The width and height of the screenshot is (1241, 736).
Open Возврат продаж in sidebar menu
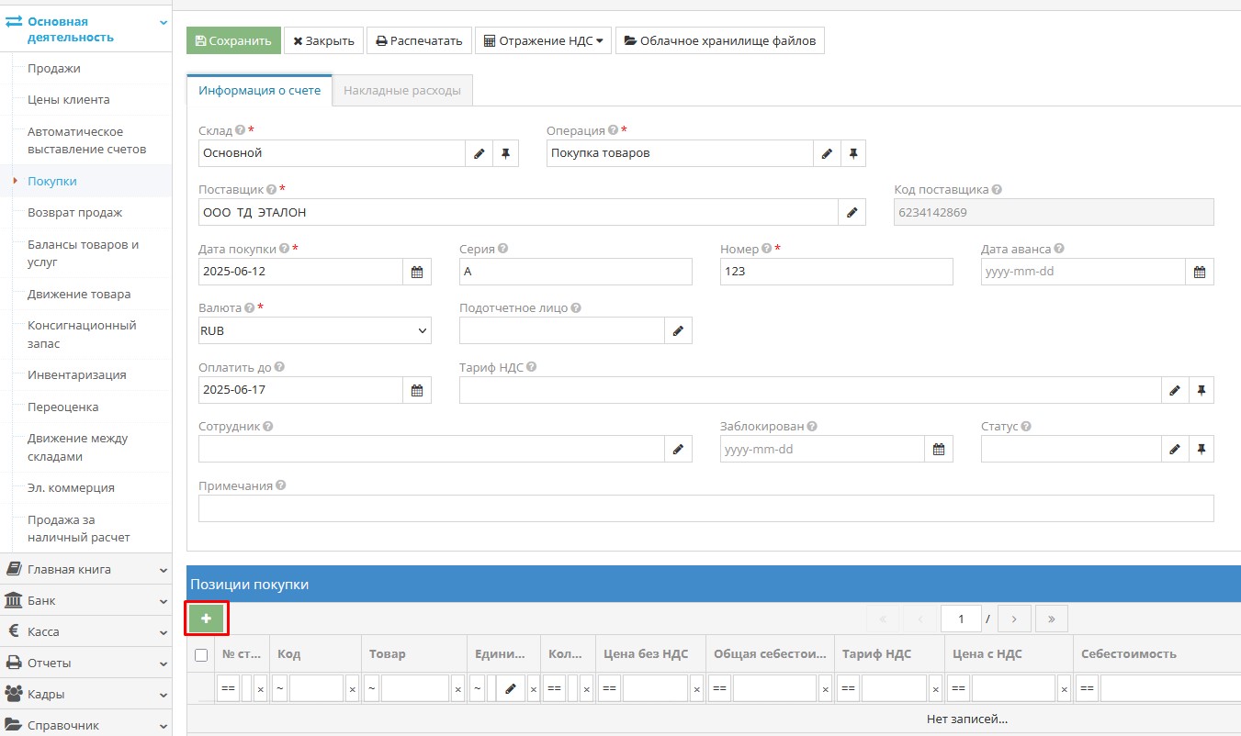[x=74, y=213]
